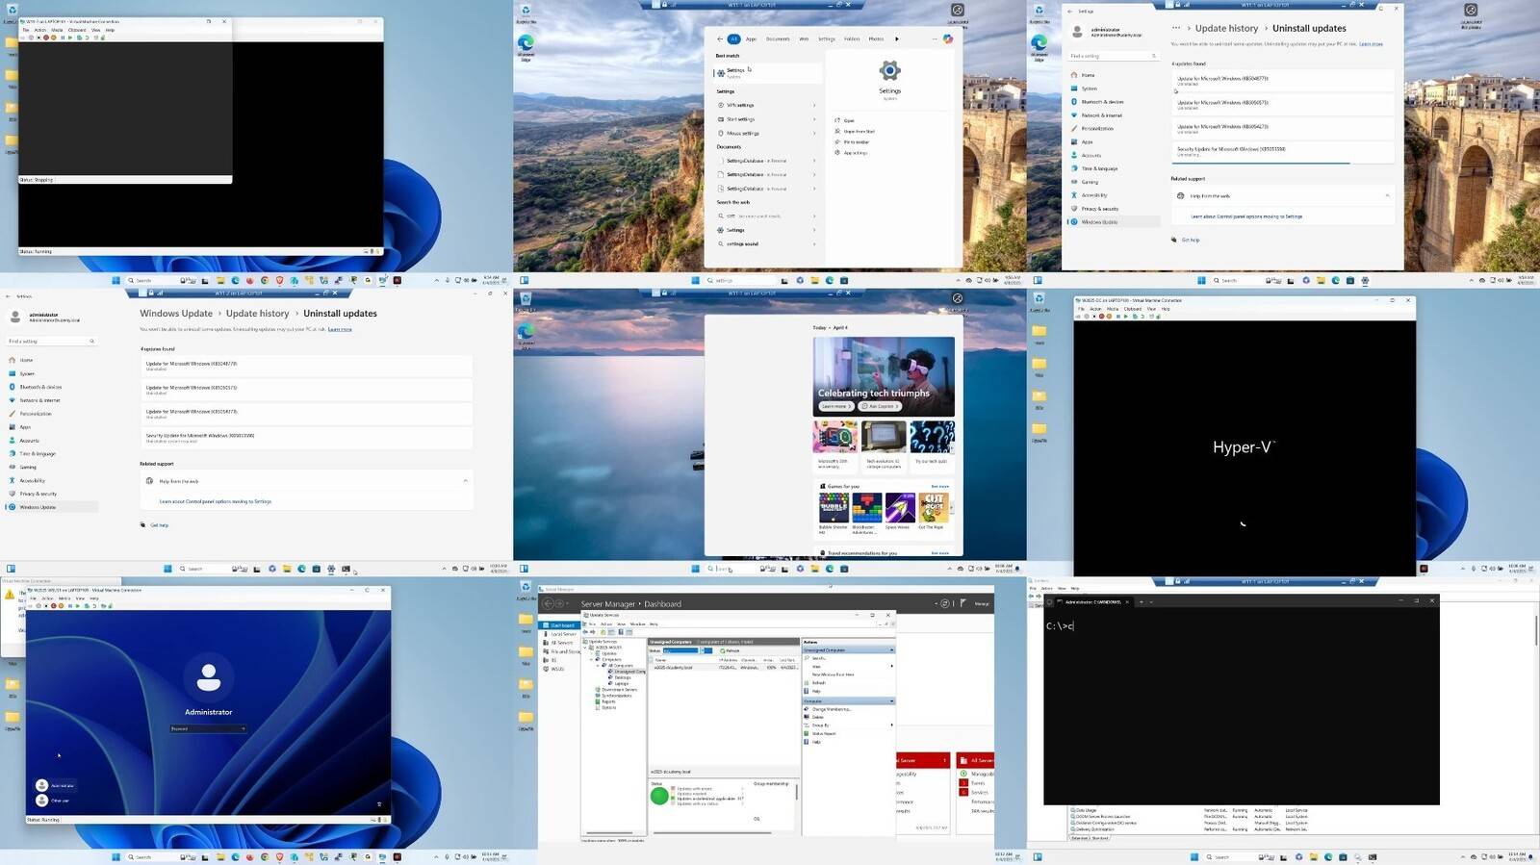
Task: Switch to the Documents search filter tab
Action: point(778,39)
